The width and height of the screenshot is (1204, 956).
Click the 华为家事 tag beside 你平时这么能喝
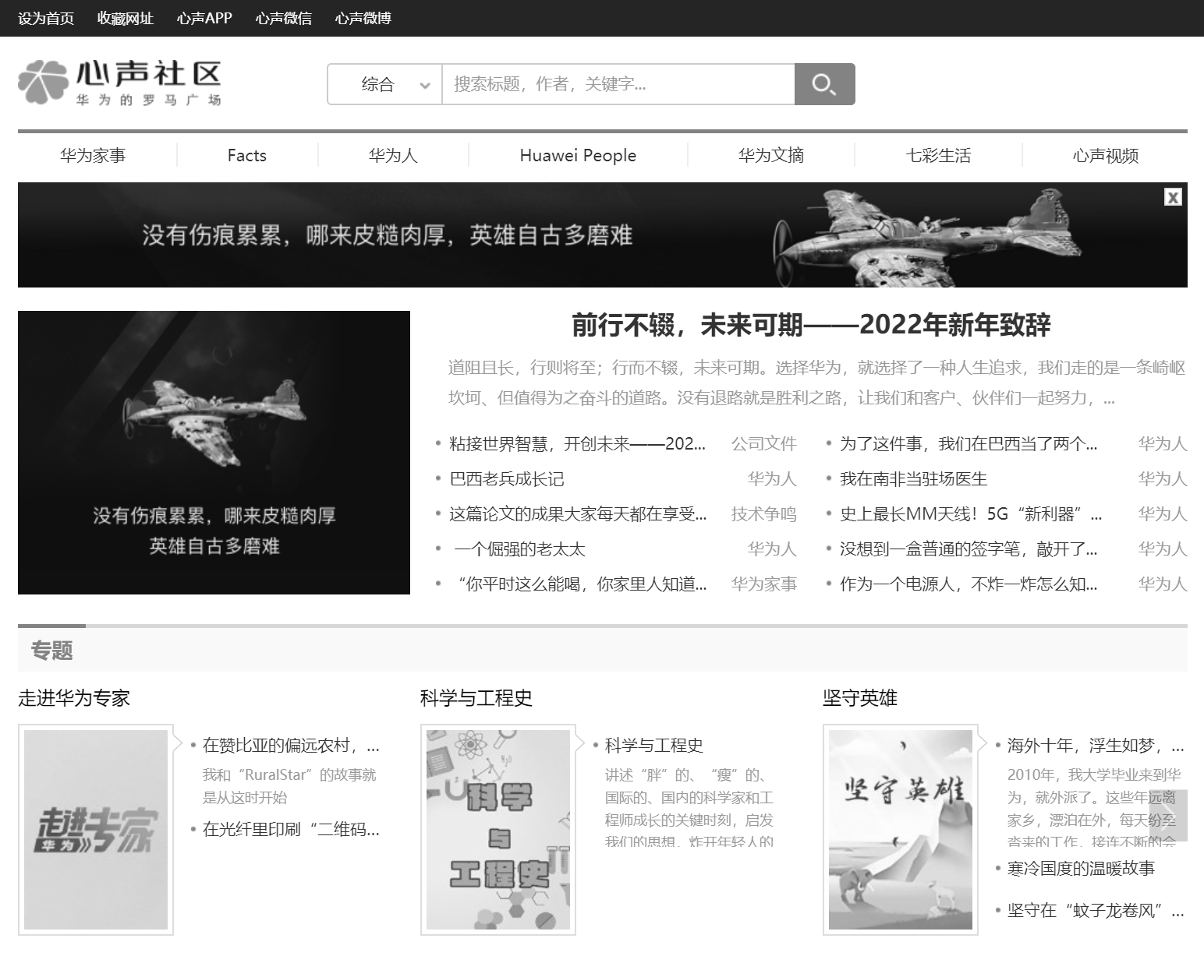[763, 584]
